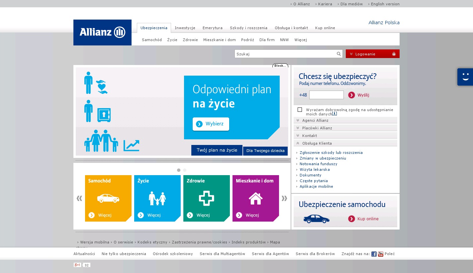The height and width of the screenshot is (273, 473).
Task: Click the Google +1 button
Action: click(x=77, y=265)
